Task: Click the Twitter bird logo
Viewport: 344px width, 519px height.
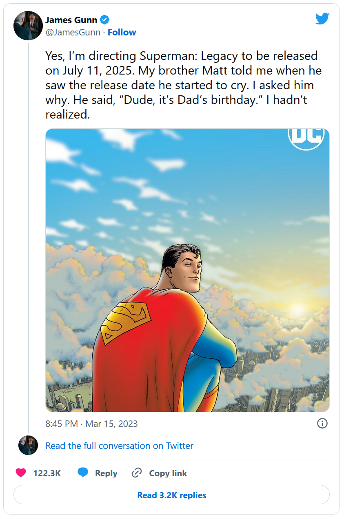Action: 322,18
